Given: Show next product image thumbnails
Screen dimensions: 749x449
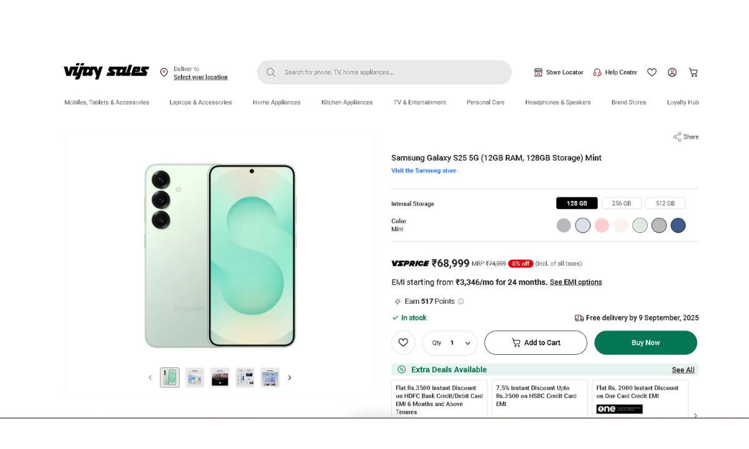Looking at the screenshot, I should click(x=290, y=377).
